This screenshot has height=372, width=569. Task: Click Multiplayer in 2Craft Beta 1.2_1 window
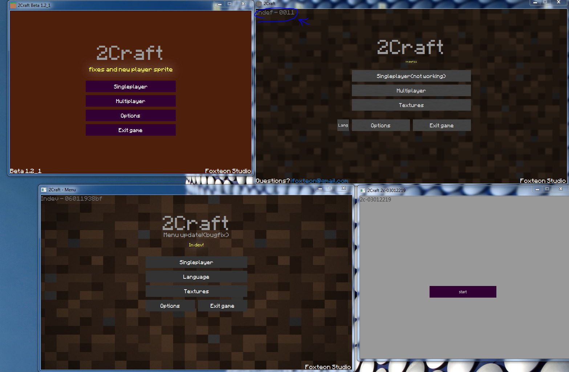tap(131, 101)
